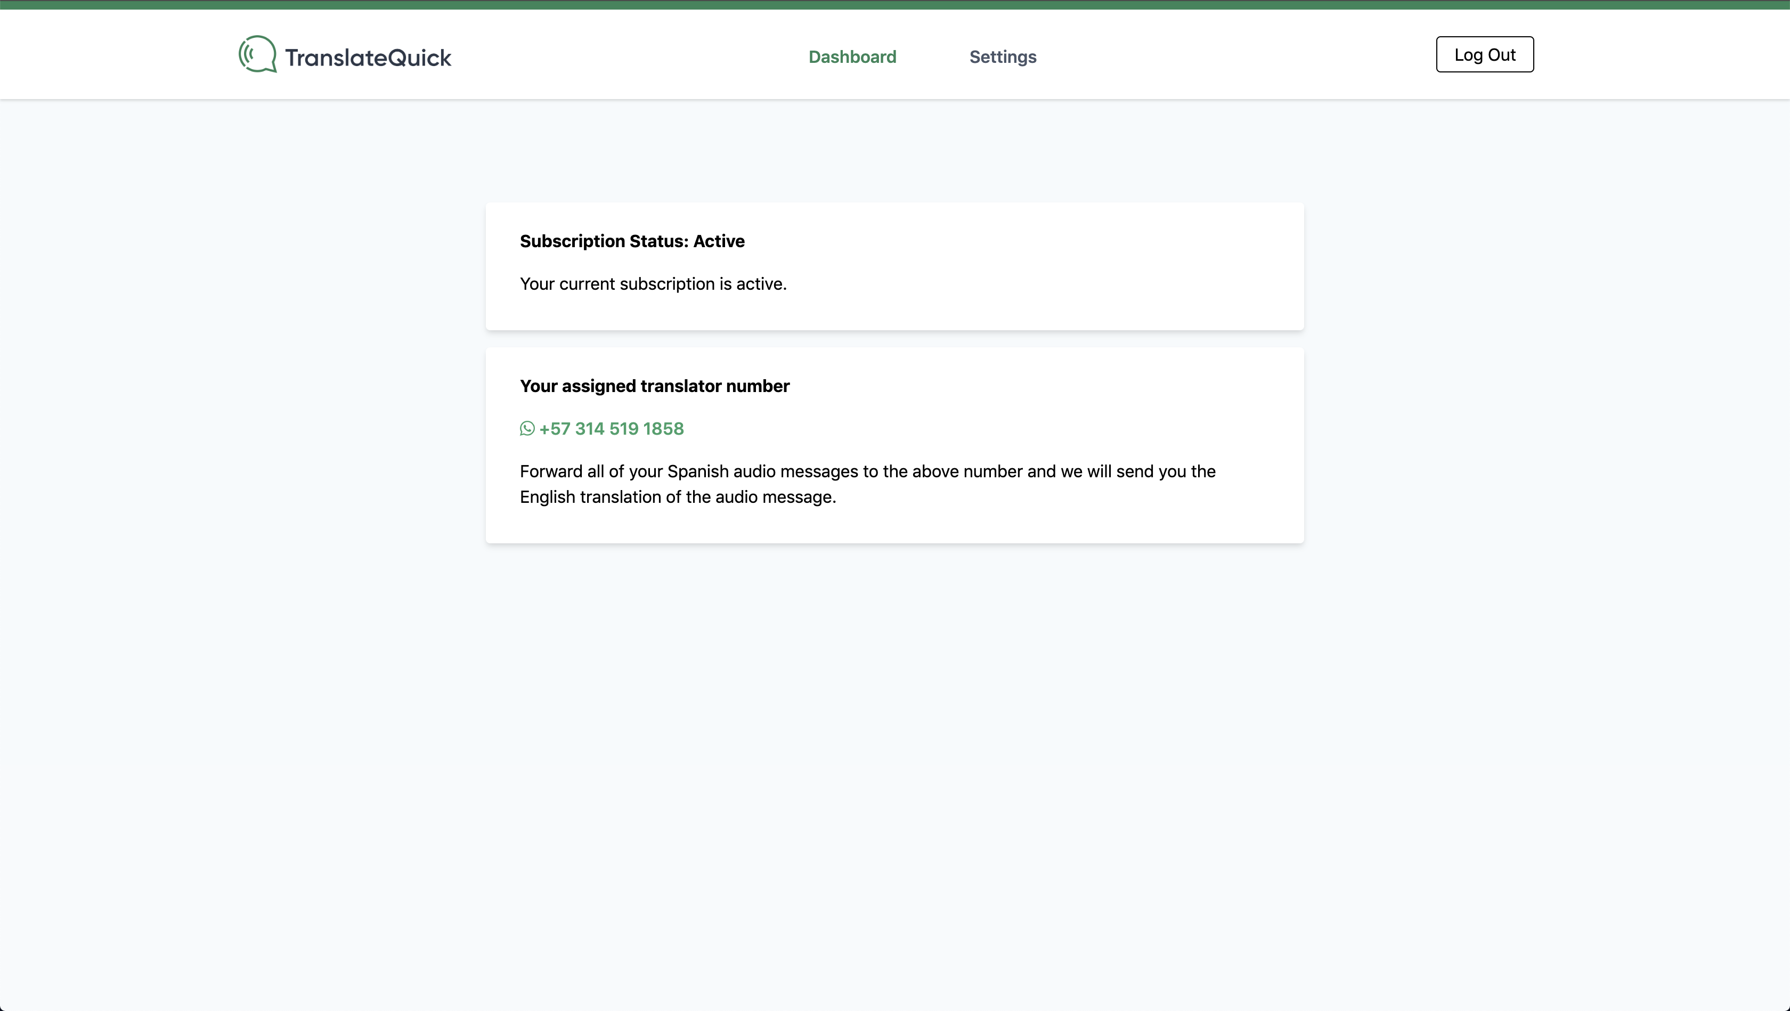Image resolution: width=1790 pixels, height=1011 pixels.
Task: Click the words 'Spanish audio messages' in instructions
Action: click(x=762, y=472)
